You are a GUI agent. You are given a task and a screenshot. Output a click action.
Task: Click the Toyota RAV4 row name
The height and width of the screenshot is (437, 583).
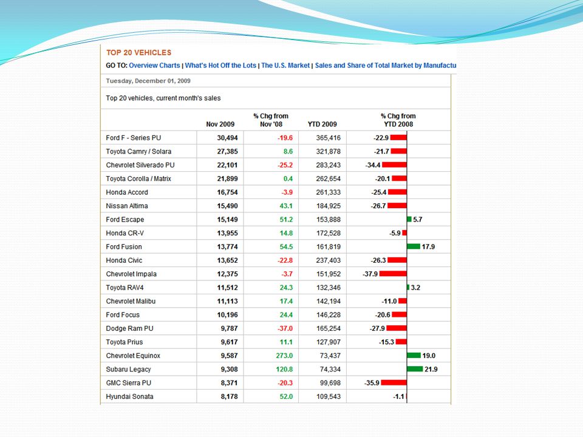point(124,288)
